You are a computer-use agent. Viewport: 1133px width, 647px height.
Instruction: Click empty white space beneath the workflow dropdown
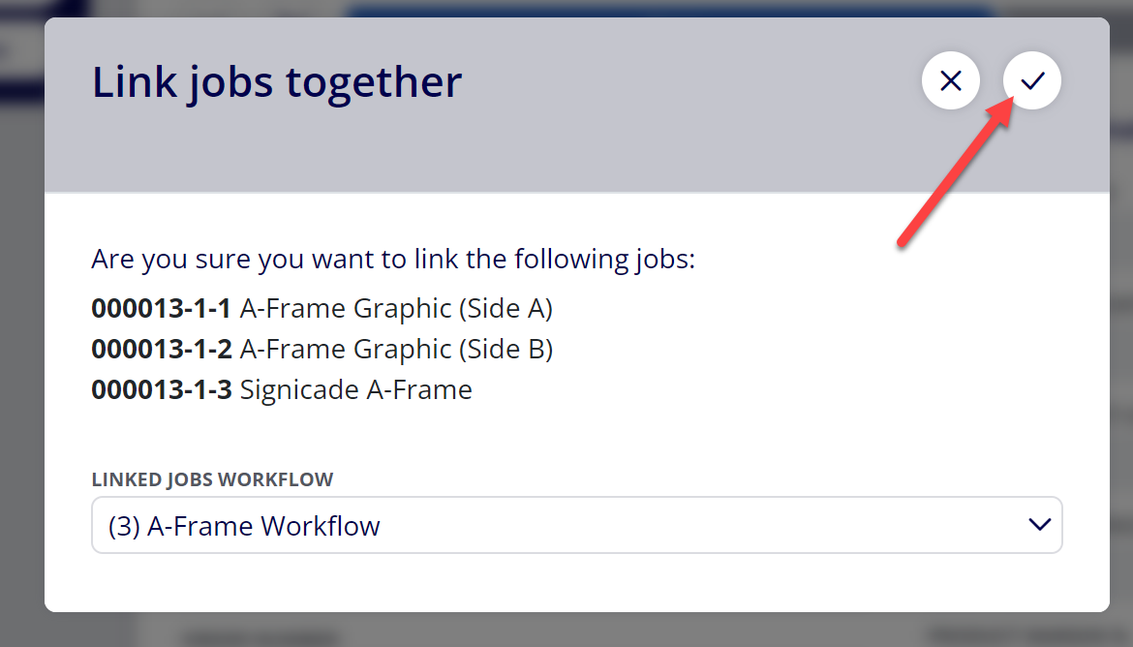click(x=576, y=583)
